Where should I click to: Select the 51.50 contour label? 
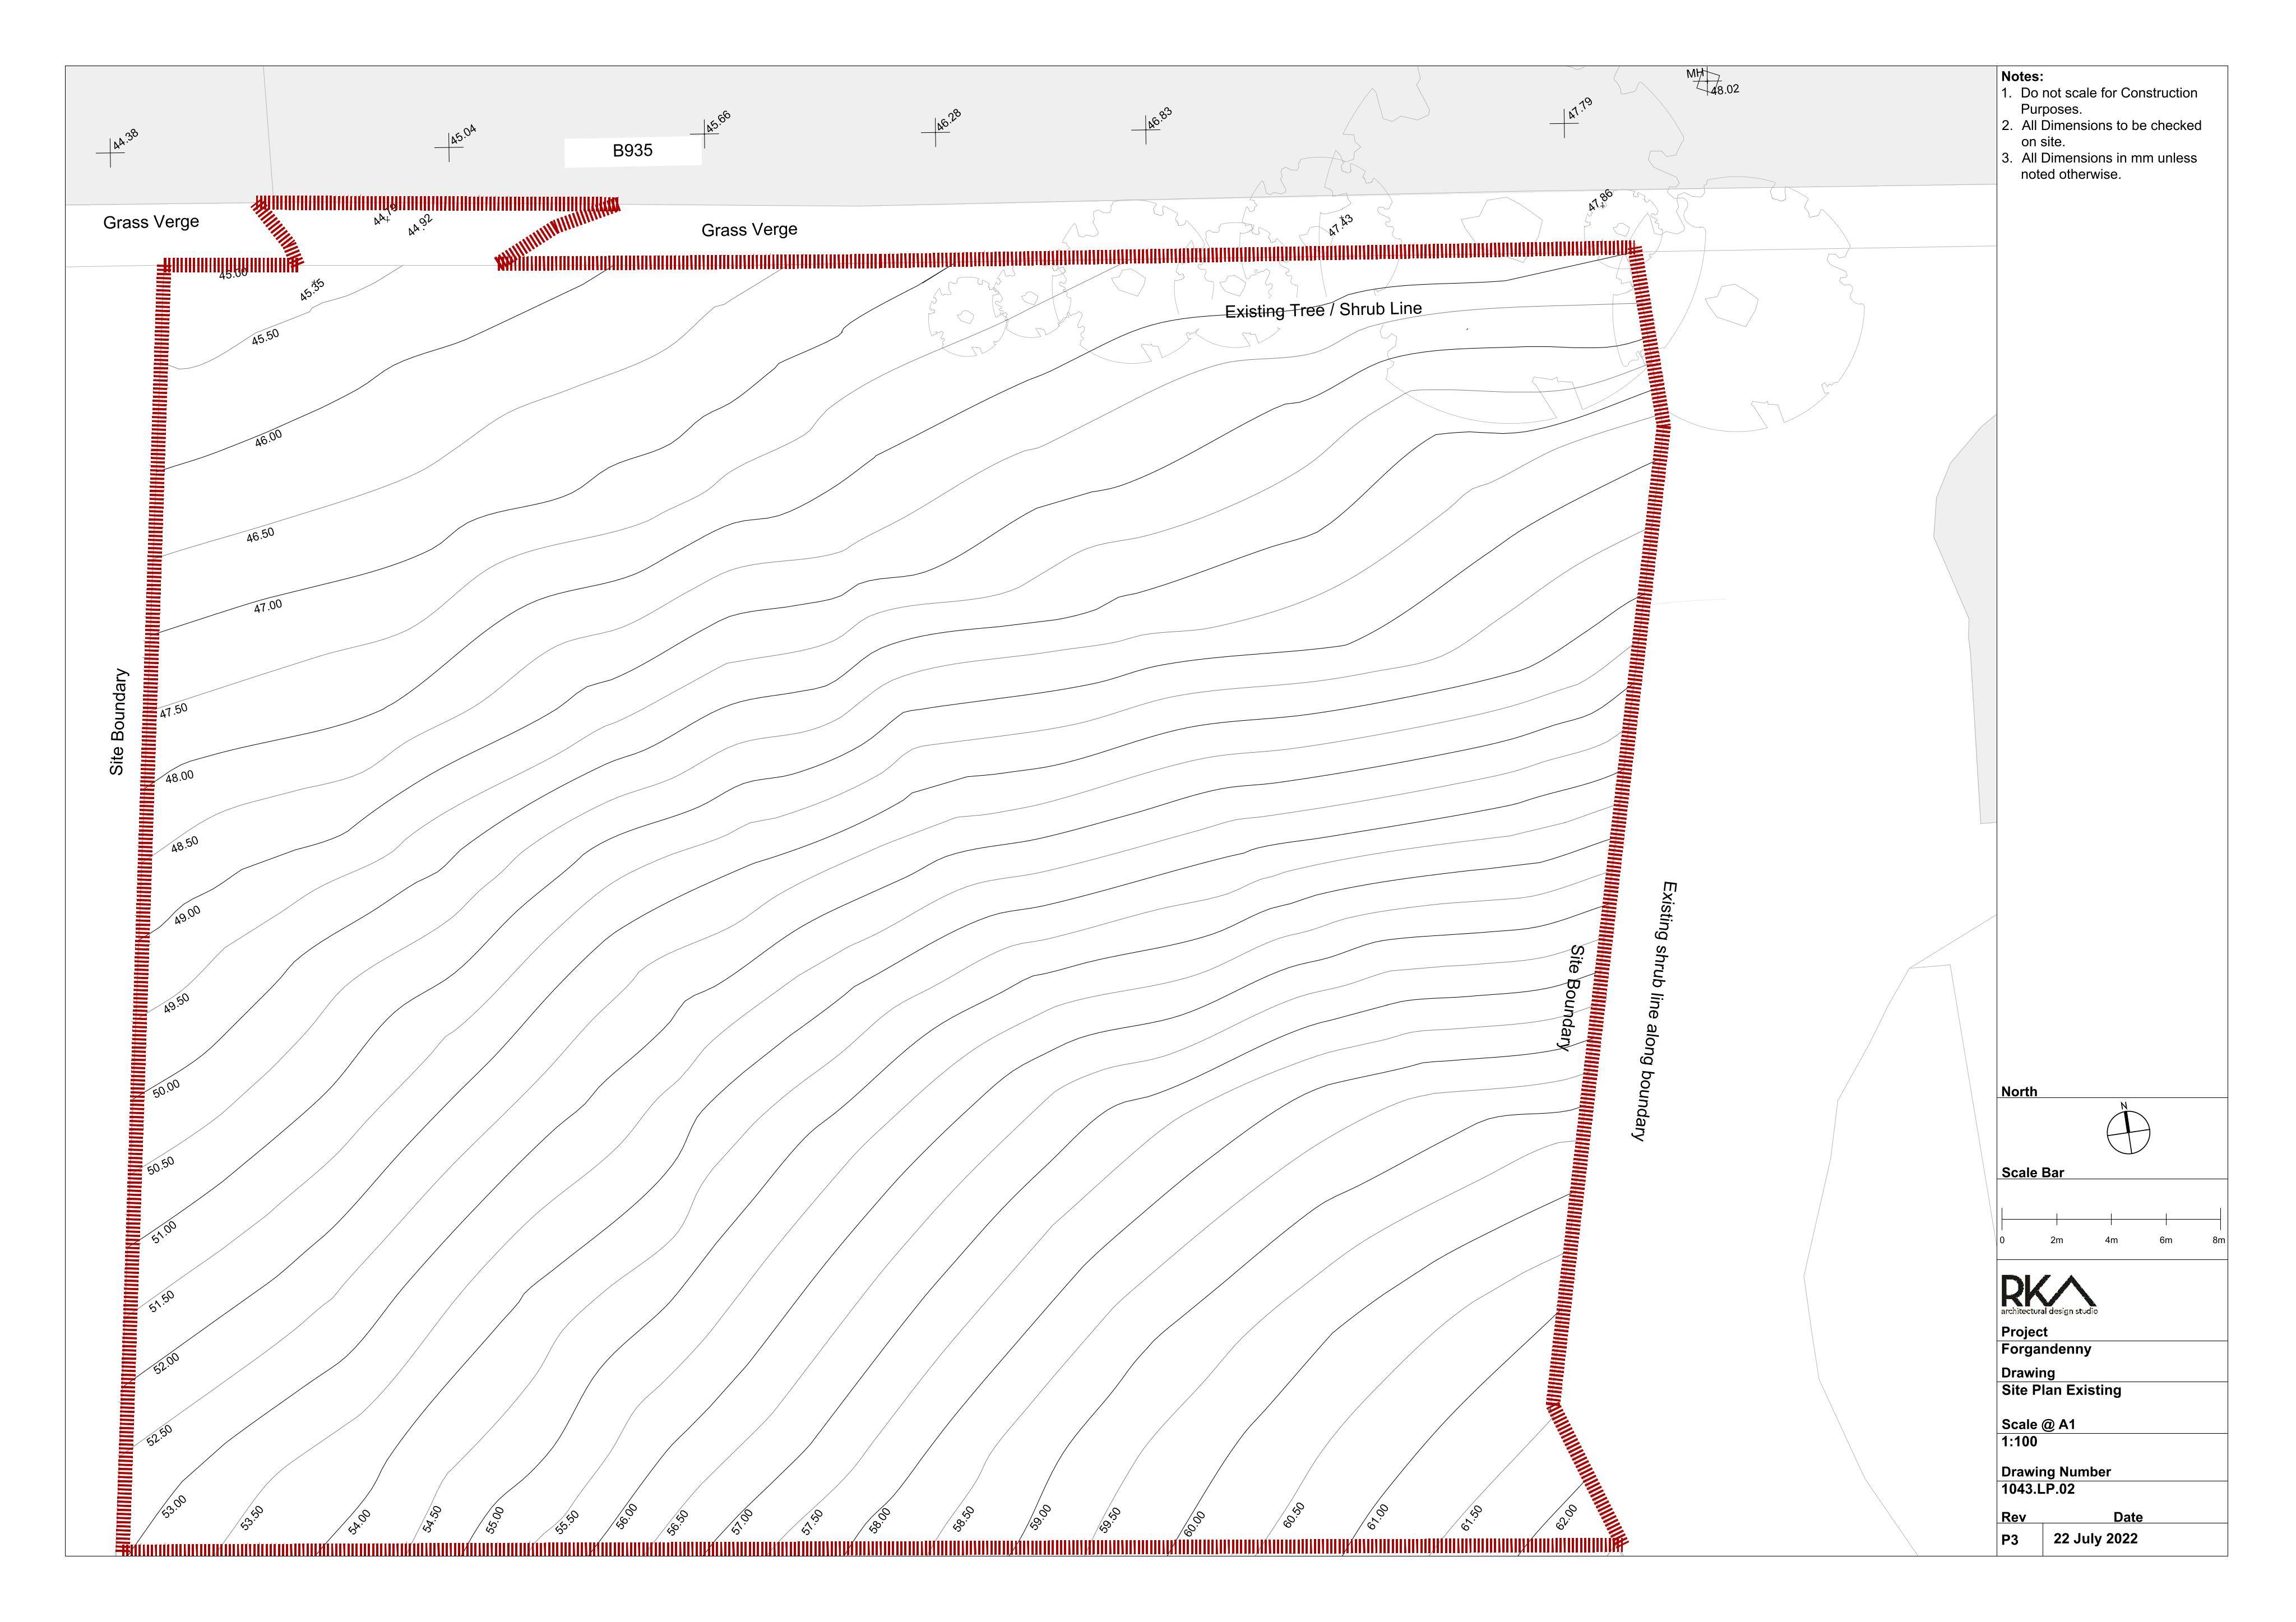[x=162, y=1302]
